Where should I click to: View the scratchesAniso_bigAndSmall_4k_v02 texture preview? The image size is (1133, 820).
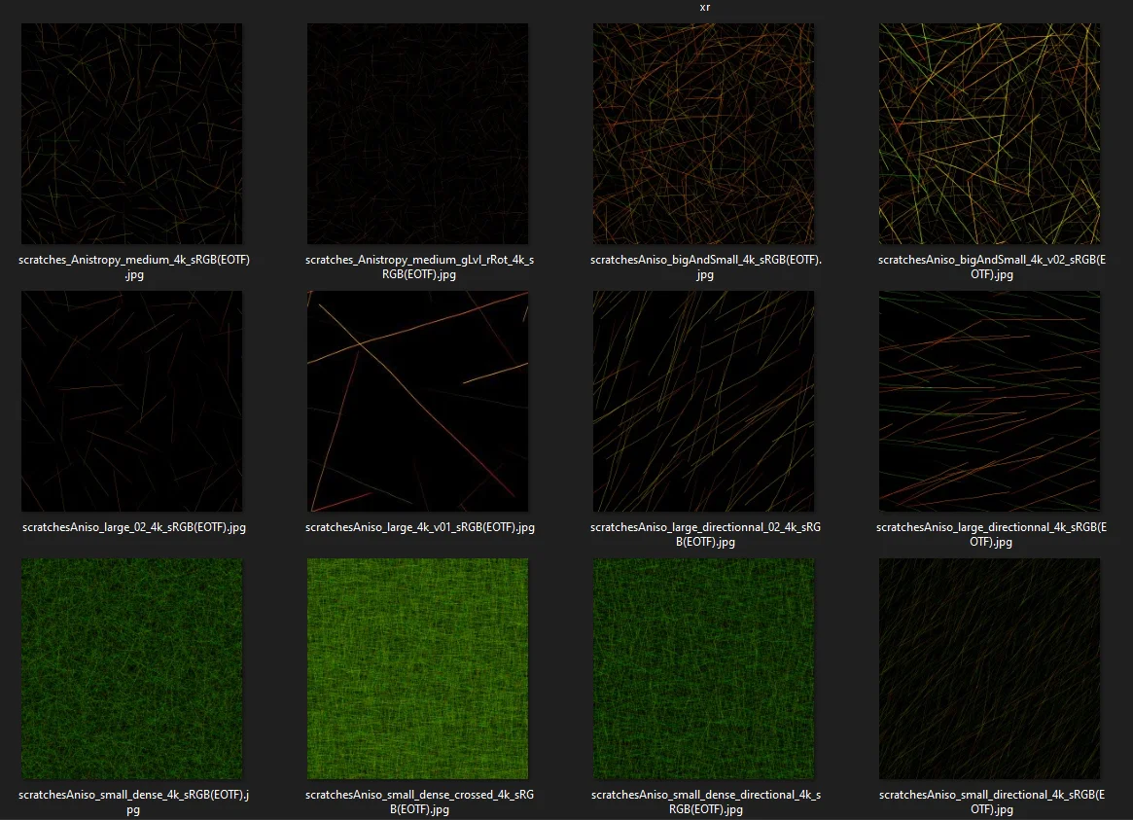[989, 133]
